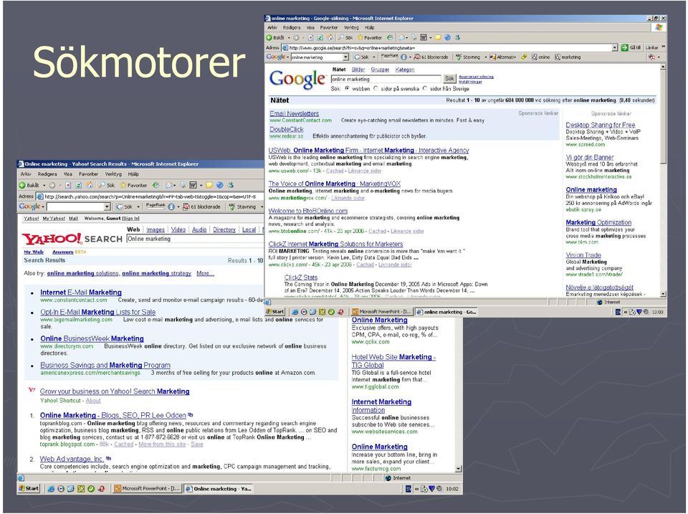Select the 'sidor på svenska' radio button

(x=376, y=89)
